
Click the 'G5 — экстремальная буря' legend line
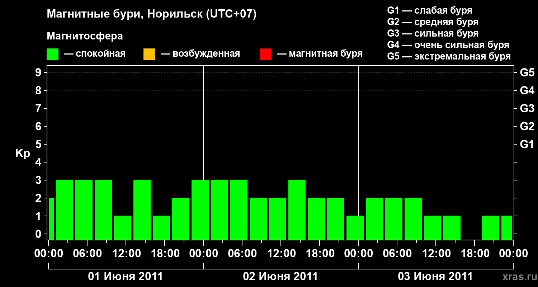coord(449,56)
